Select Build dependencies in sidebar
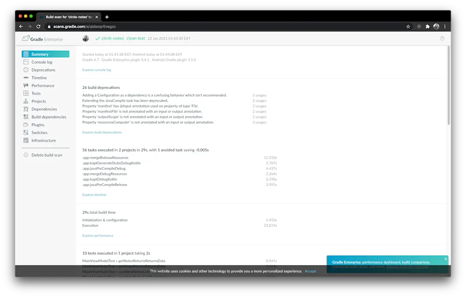This screenshot has width=466, height=297. coord(49,117)
